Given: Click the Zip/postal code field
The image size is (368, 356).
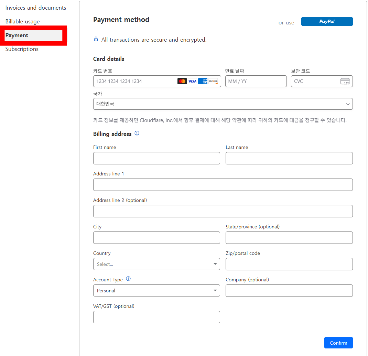Looking at the screenshot, I should [289, 264].
